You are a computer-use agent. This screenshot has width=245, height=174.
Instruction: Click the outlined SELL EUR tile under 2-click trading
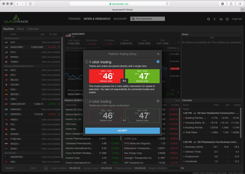(106, 115)
